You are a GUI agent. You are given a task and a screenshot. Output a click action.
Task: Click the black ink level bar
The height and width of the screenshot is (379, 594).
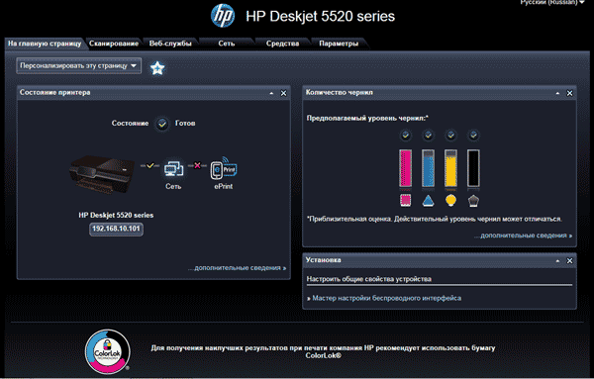tap(473, 168)
